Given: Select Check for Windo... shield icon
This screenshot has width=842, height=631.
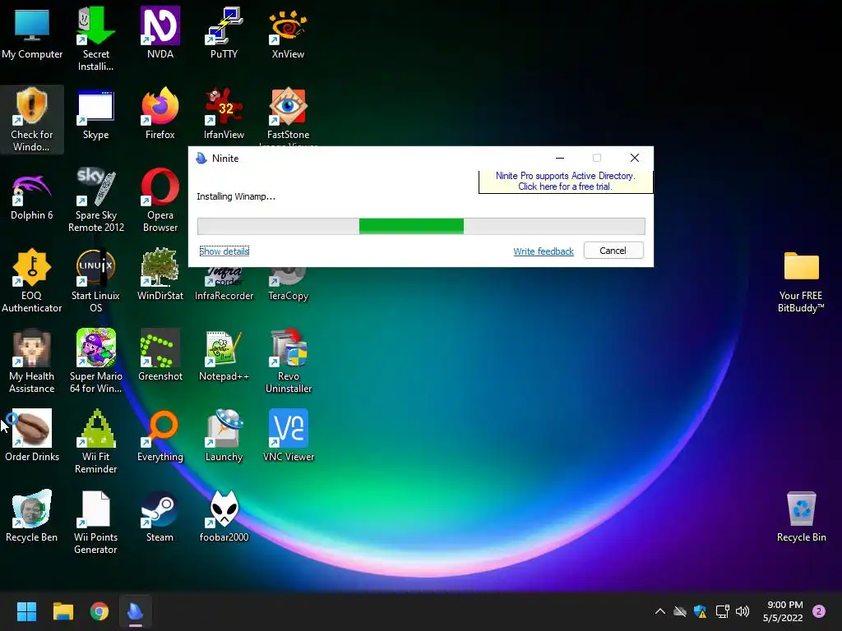Looking at the screenshot, I should coord(32,119).
